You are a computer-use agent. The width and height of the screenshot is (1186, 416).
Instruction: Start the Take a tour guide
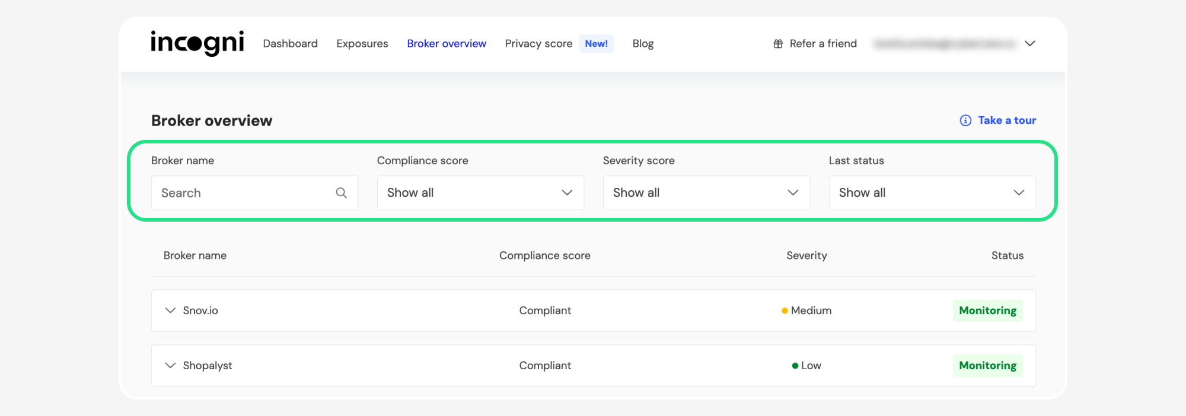(1007, 120)
